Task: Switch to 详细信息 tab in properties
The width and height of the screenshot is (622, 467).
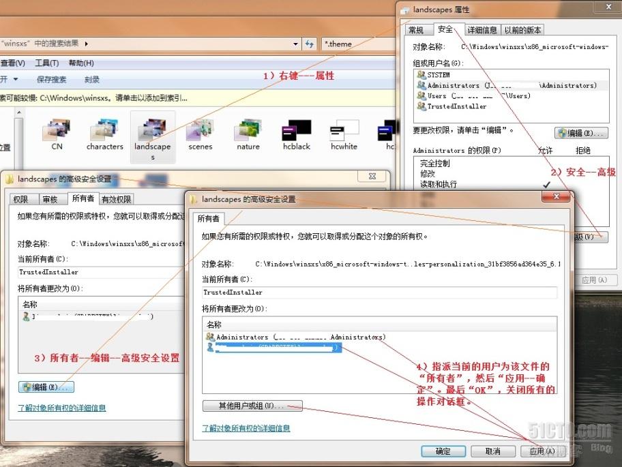Action: (482, 30)
